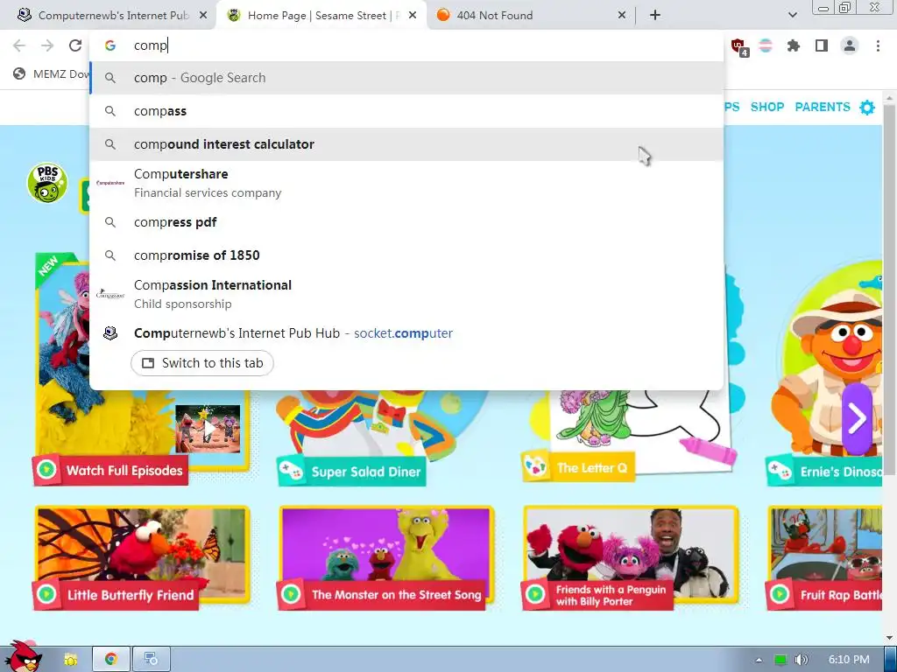The height and width of the screenshot is (672, 897).
Task: Click the striped flag extension icon
Action: 766,45
